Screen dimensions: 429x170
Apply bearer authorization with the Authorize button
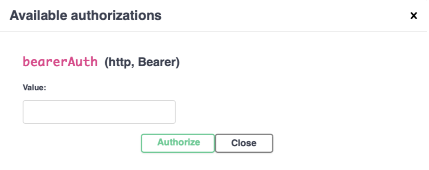[x=178, y=143]
